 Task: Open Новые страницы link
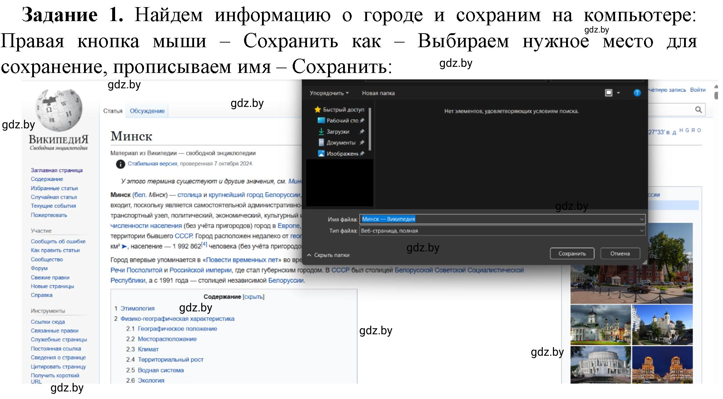[52, 286]
